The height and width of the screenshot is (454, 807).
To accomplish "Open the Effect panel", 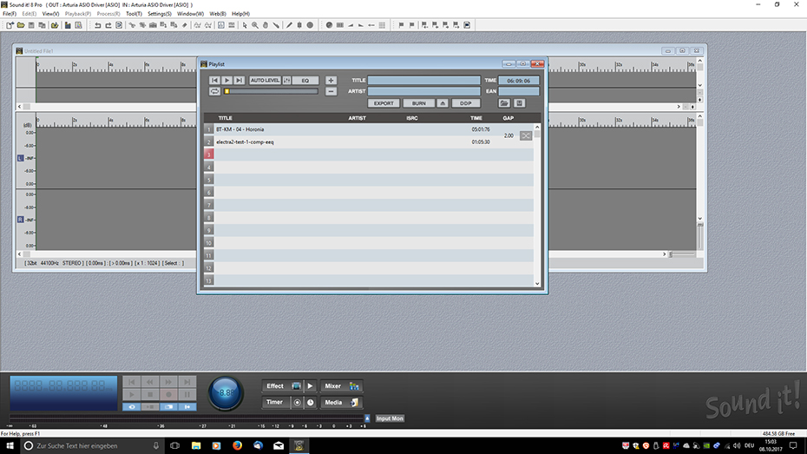I will point(283,386).
